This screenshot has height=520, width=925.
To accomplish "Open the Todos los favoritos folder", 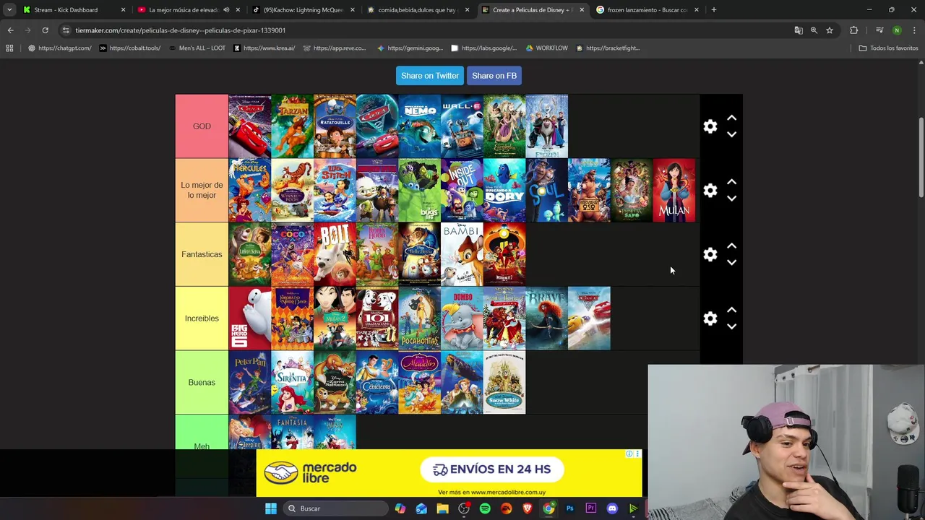I will [x=888, y=48].
